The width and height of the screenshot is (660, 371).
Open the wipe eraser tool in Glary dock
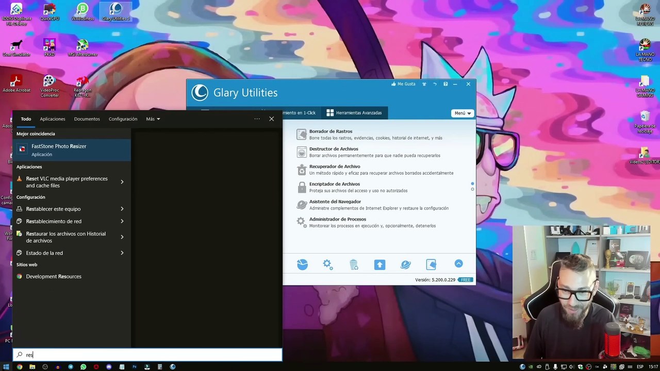[431, 264]
